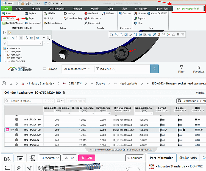Click the File download button

tap(69, 158)
